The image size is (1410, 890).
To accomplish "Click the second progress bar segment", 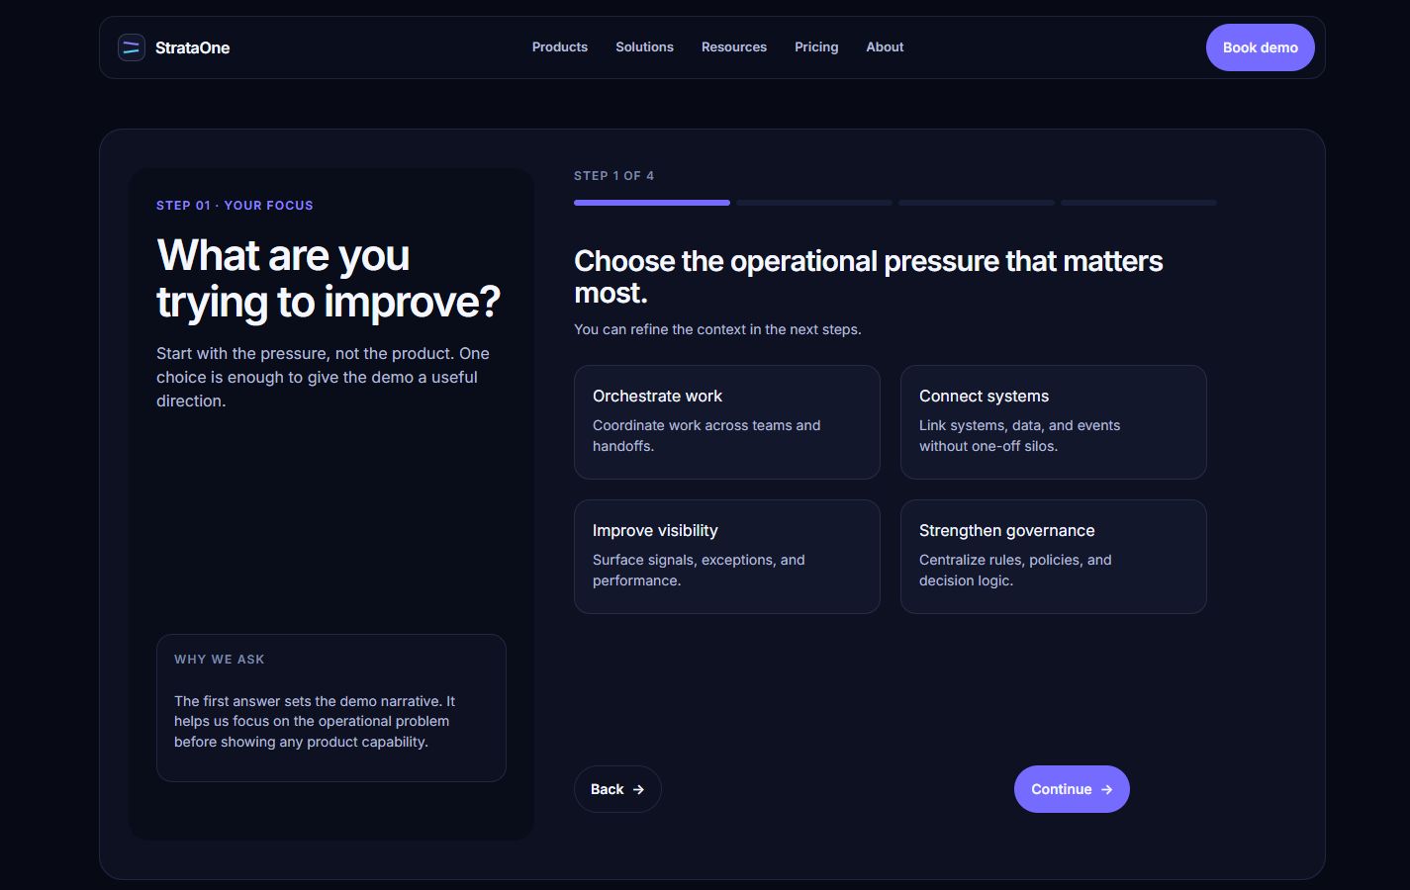I will (814, 203).
